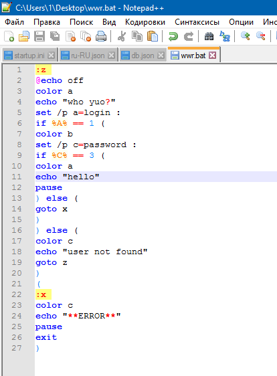This screenshot has height=376, width=277.
Task: Zoom in with the magnifier plus icon
Action: (246, 36)
